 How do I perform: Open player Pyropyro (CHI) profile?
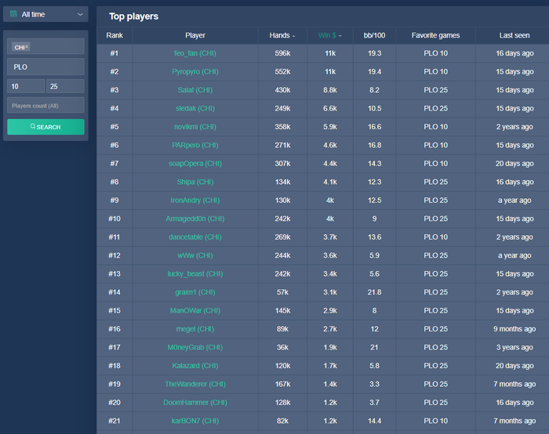pyautogui.click(x=195, y=72)
